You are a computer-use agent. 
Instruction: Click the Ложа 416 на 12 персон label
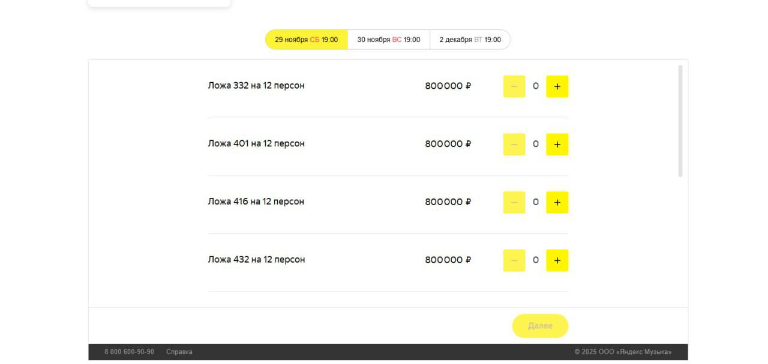(256, 201)
